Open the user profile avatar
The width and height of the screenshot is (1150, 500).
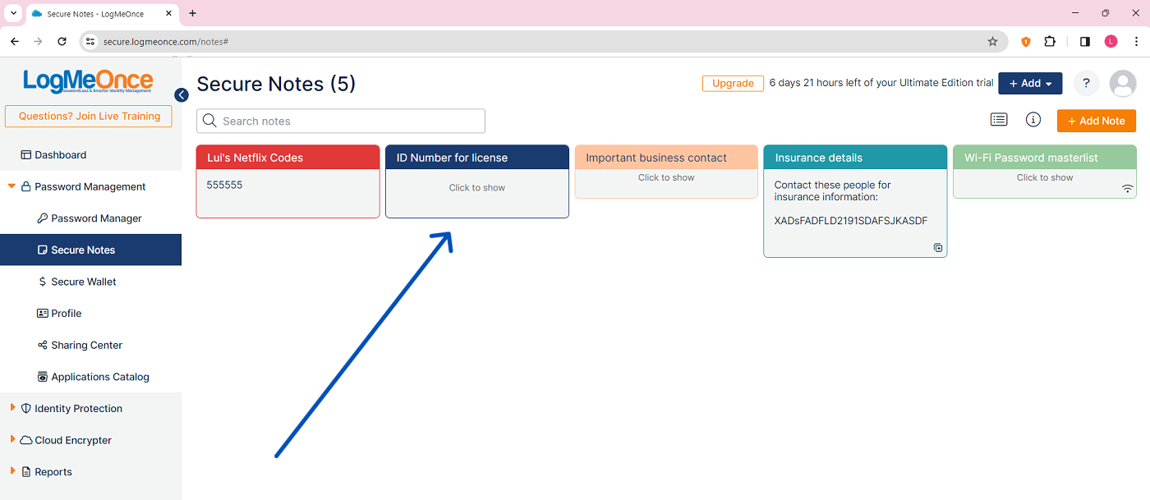[1122, 84]
